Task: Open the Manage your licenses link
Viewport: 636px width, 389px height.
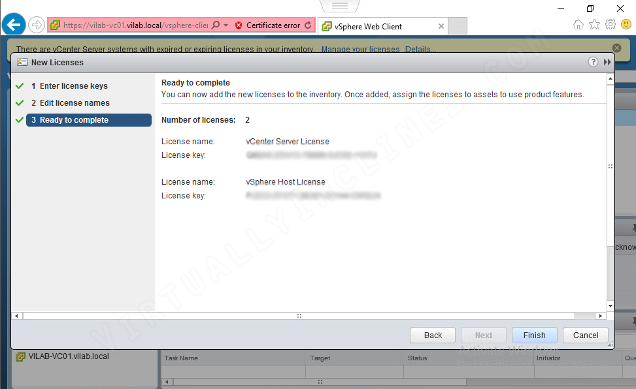Action: click(x=361, y=49)
